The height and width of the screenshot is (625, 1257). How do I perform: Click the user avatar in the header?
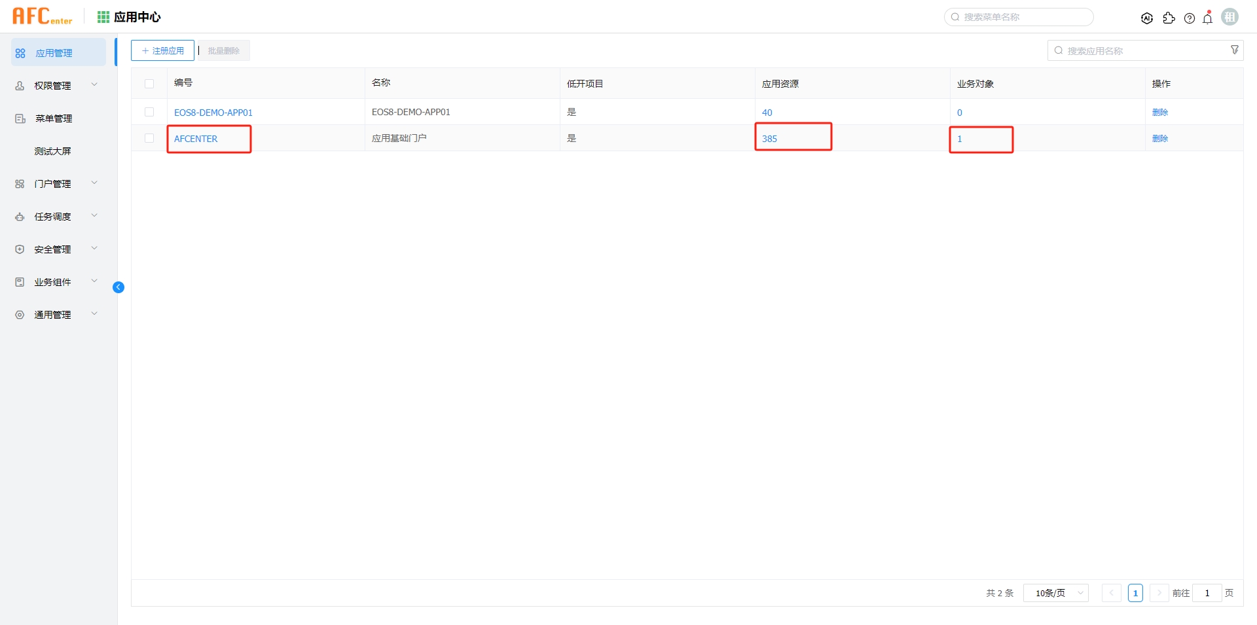point(1230,17)
